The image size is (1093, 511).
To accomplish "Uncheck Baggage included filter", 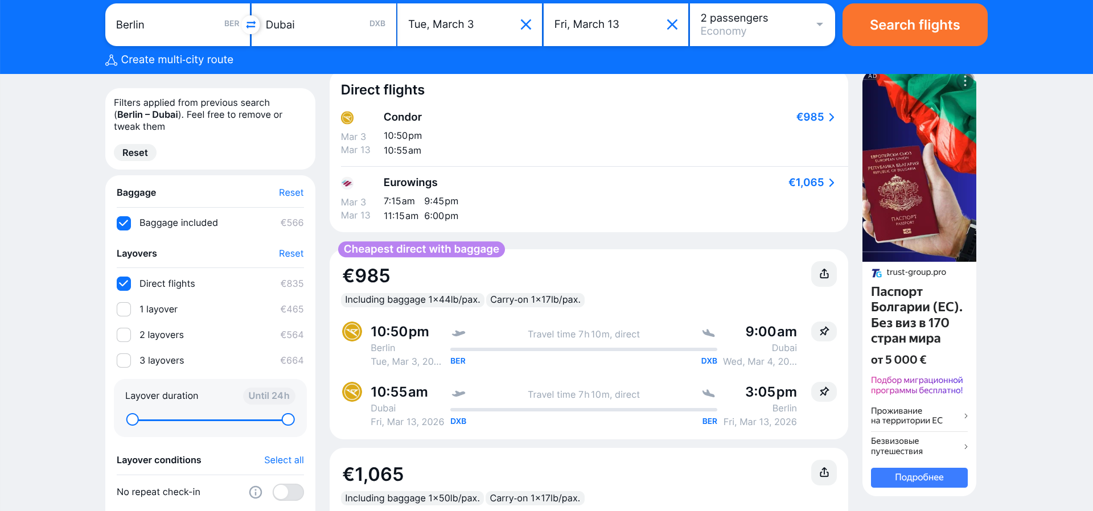I will [x=124, y=223].
